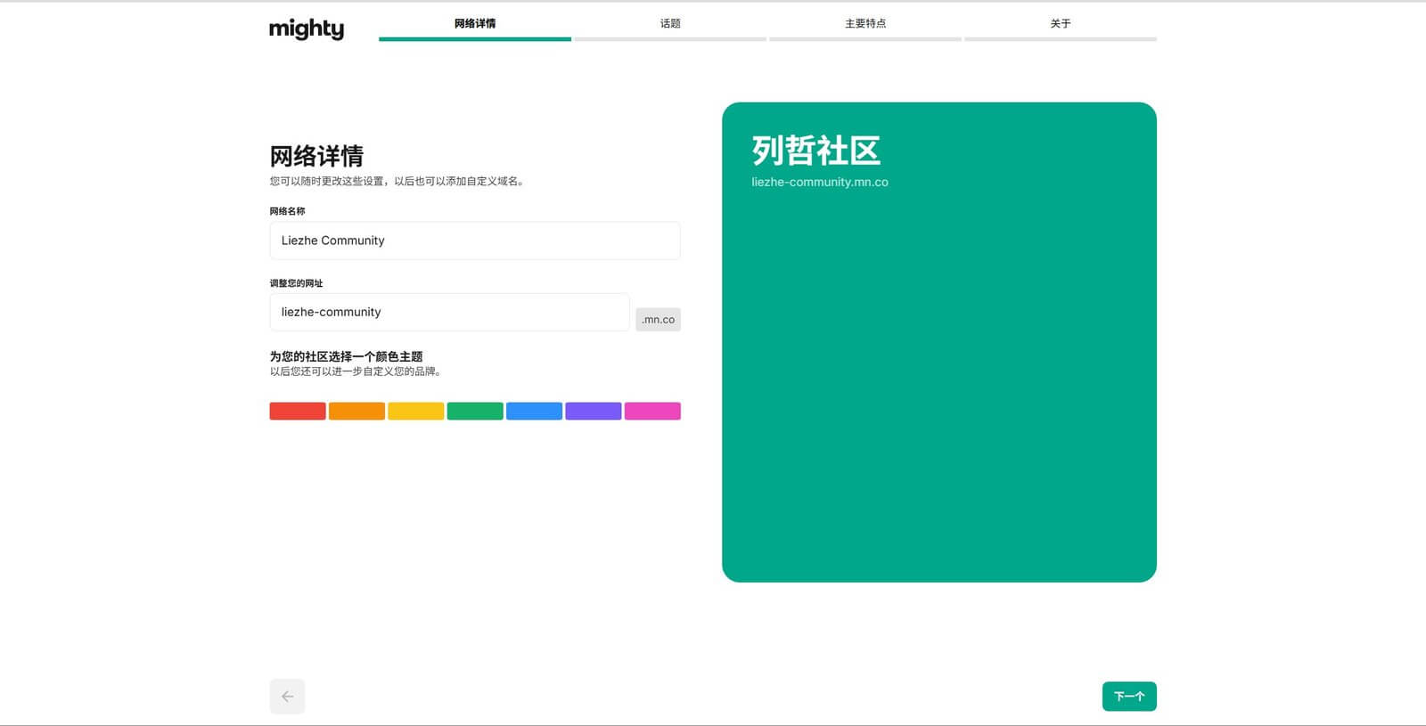Choose the green color theme
Screen dimensions: 1426x726
pyautogui.click(x=475, y=411)
